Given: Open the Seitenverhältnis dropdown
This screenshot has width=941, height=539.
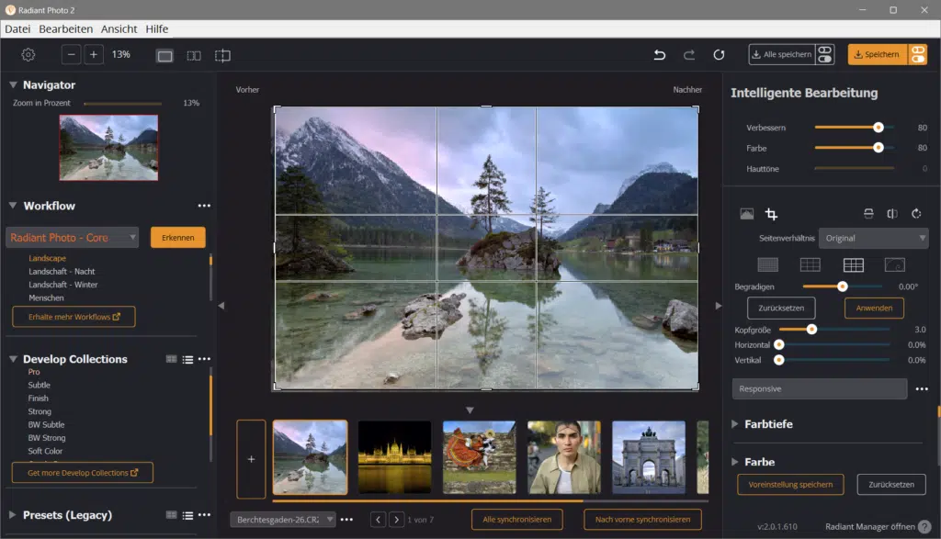Looking at the screenshot, I should (x=873, y=238).
